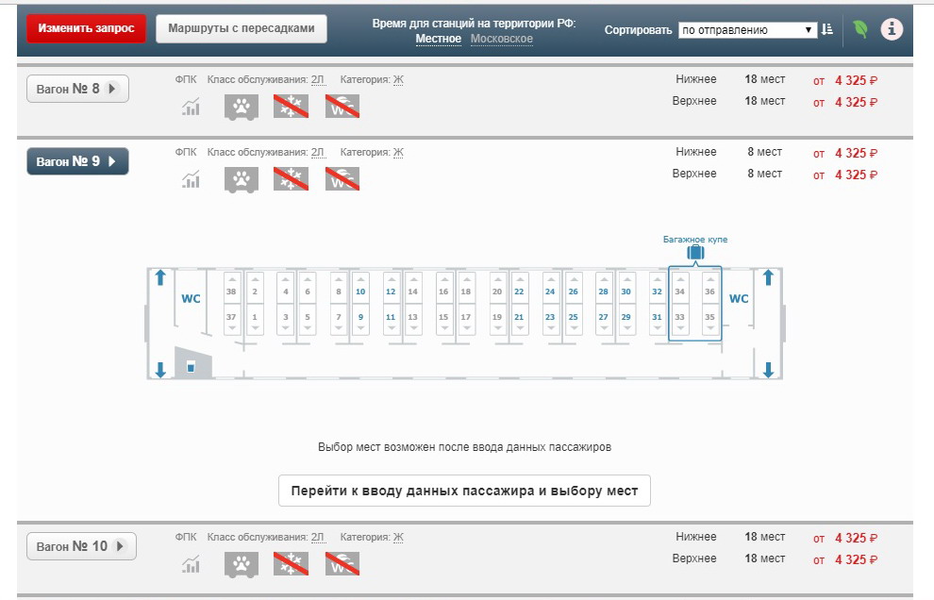The height and width of the screenshot is (600, 934).
Task: Expand Вагон № 8 details
Action: [77, 89]
